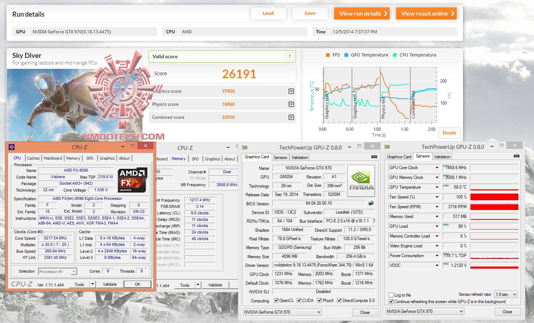Viewport: 534px width, 323px height.
Task: Open the Graphics tab in the background CPU-Z window
Action: [x=213, y=159]
